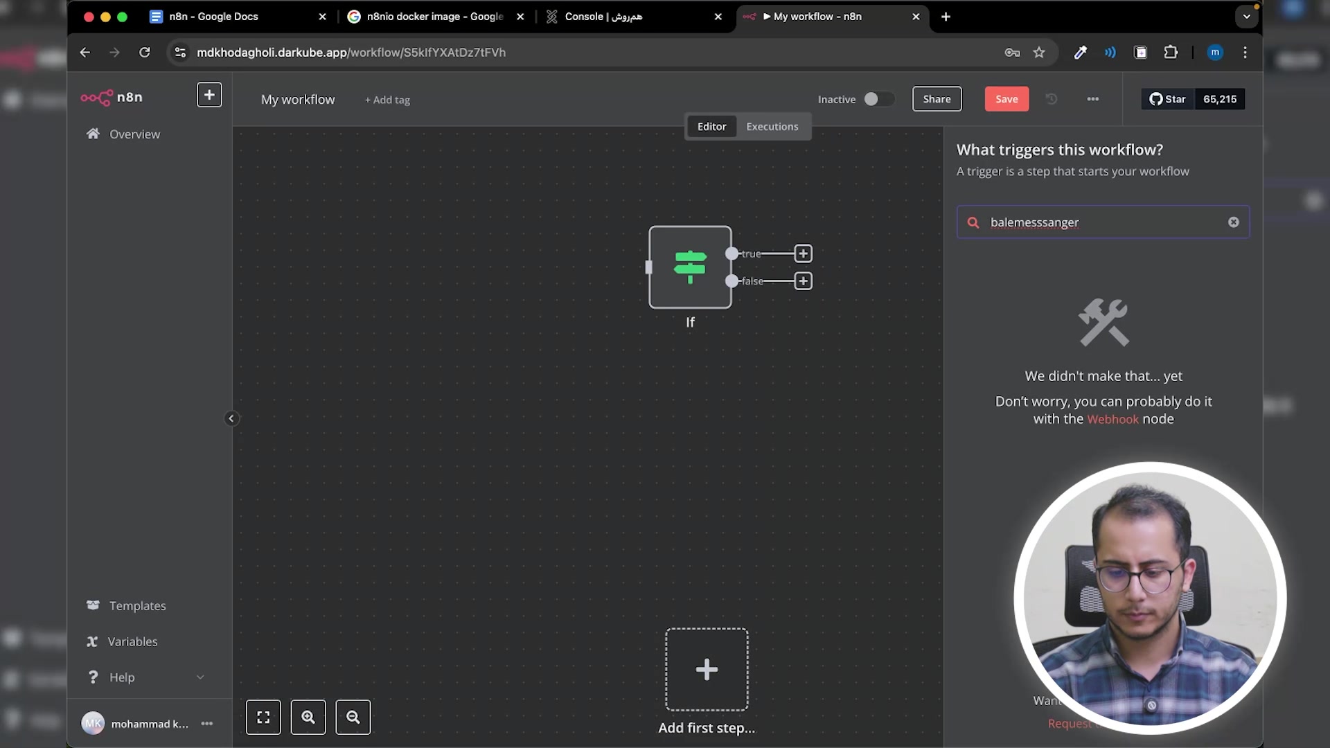Click the site information icon in address bar
Viewport: 1330px width, 748px height.
click(x=180, y=52)
